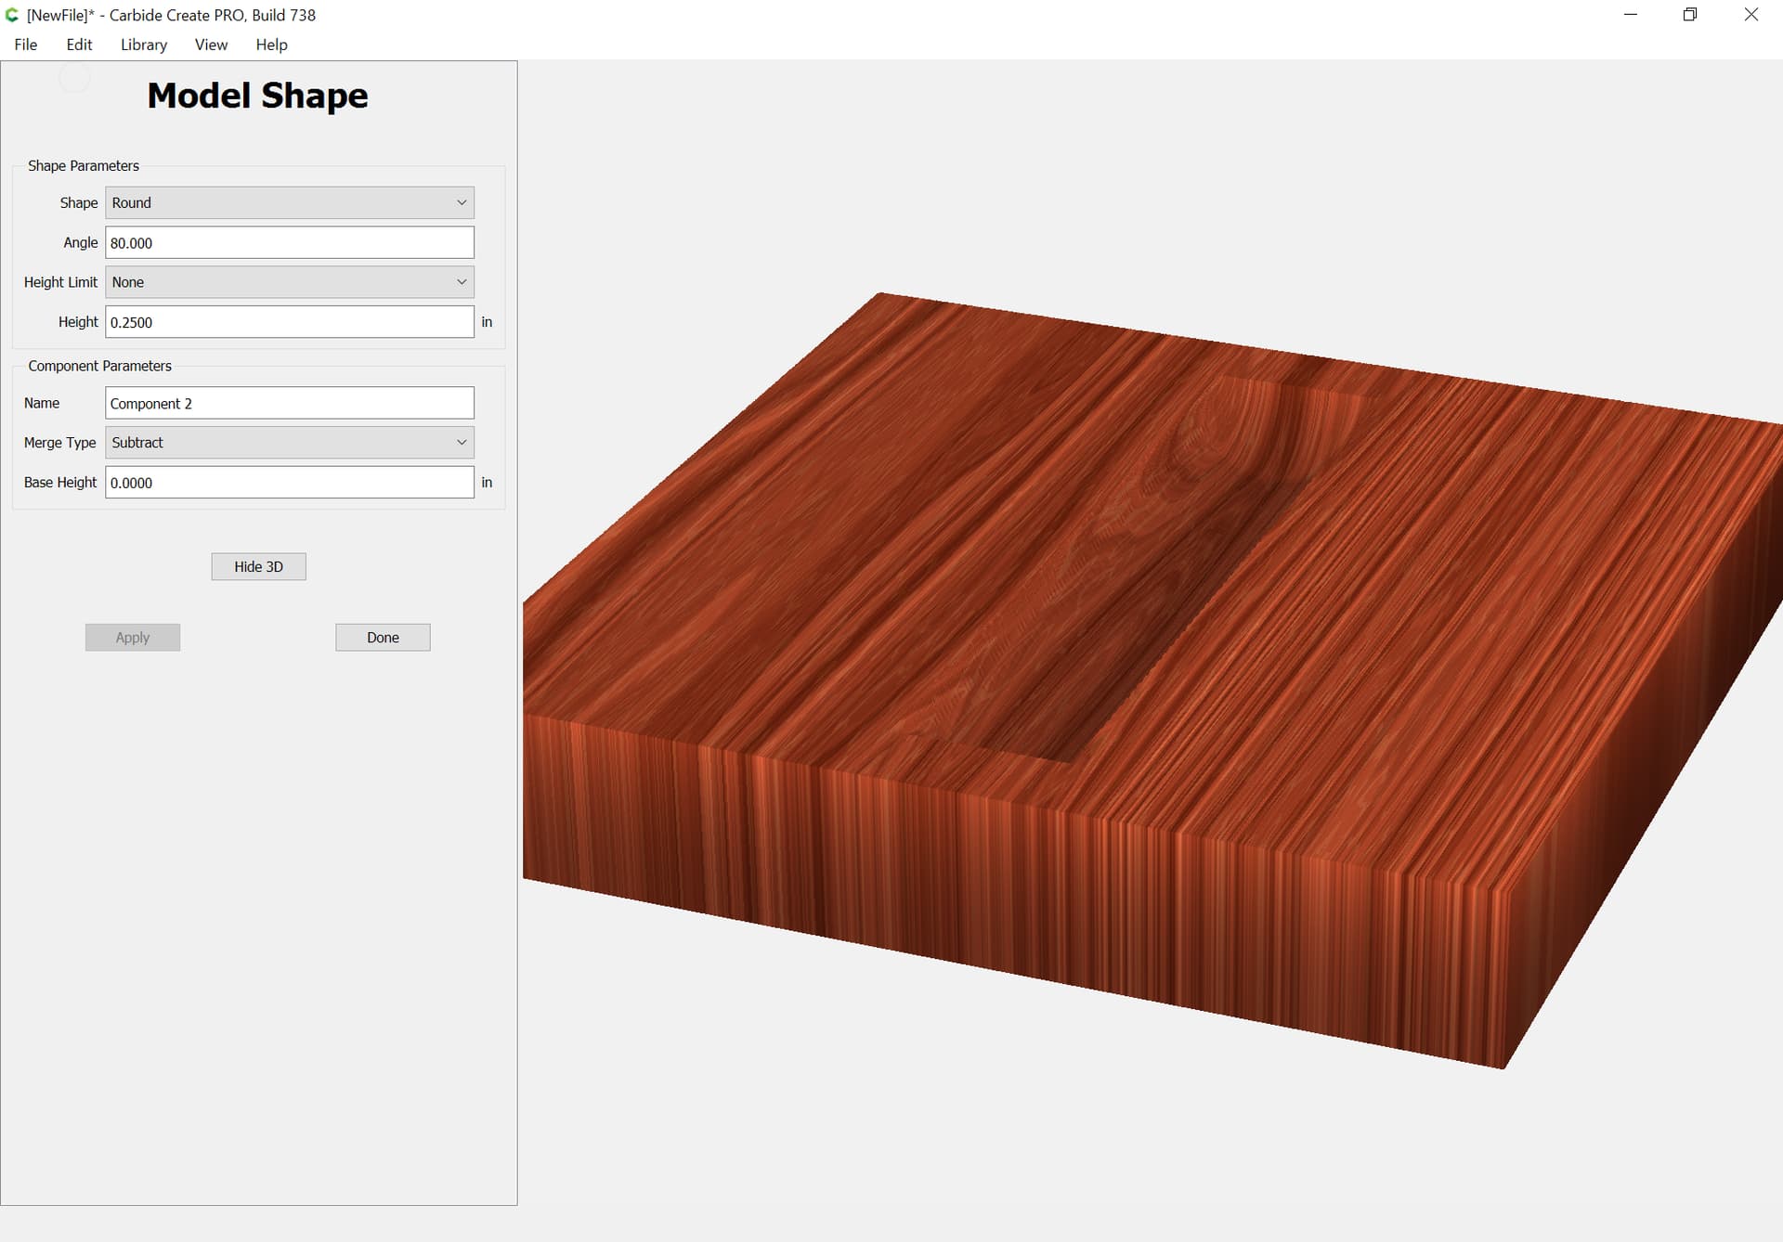Image resolution: width=1783 pixels, height=1242 pixels.
Task: Click the Hide 3D button
Action: (258, 566)
